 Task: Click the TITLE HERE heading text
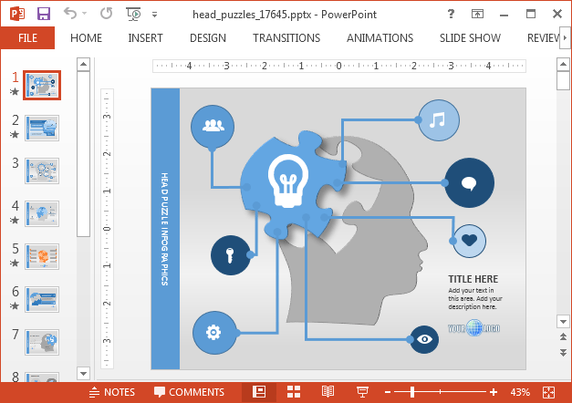pyautogui.click(x=473, y=279)
